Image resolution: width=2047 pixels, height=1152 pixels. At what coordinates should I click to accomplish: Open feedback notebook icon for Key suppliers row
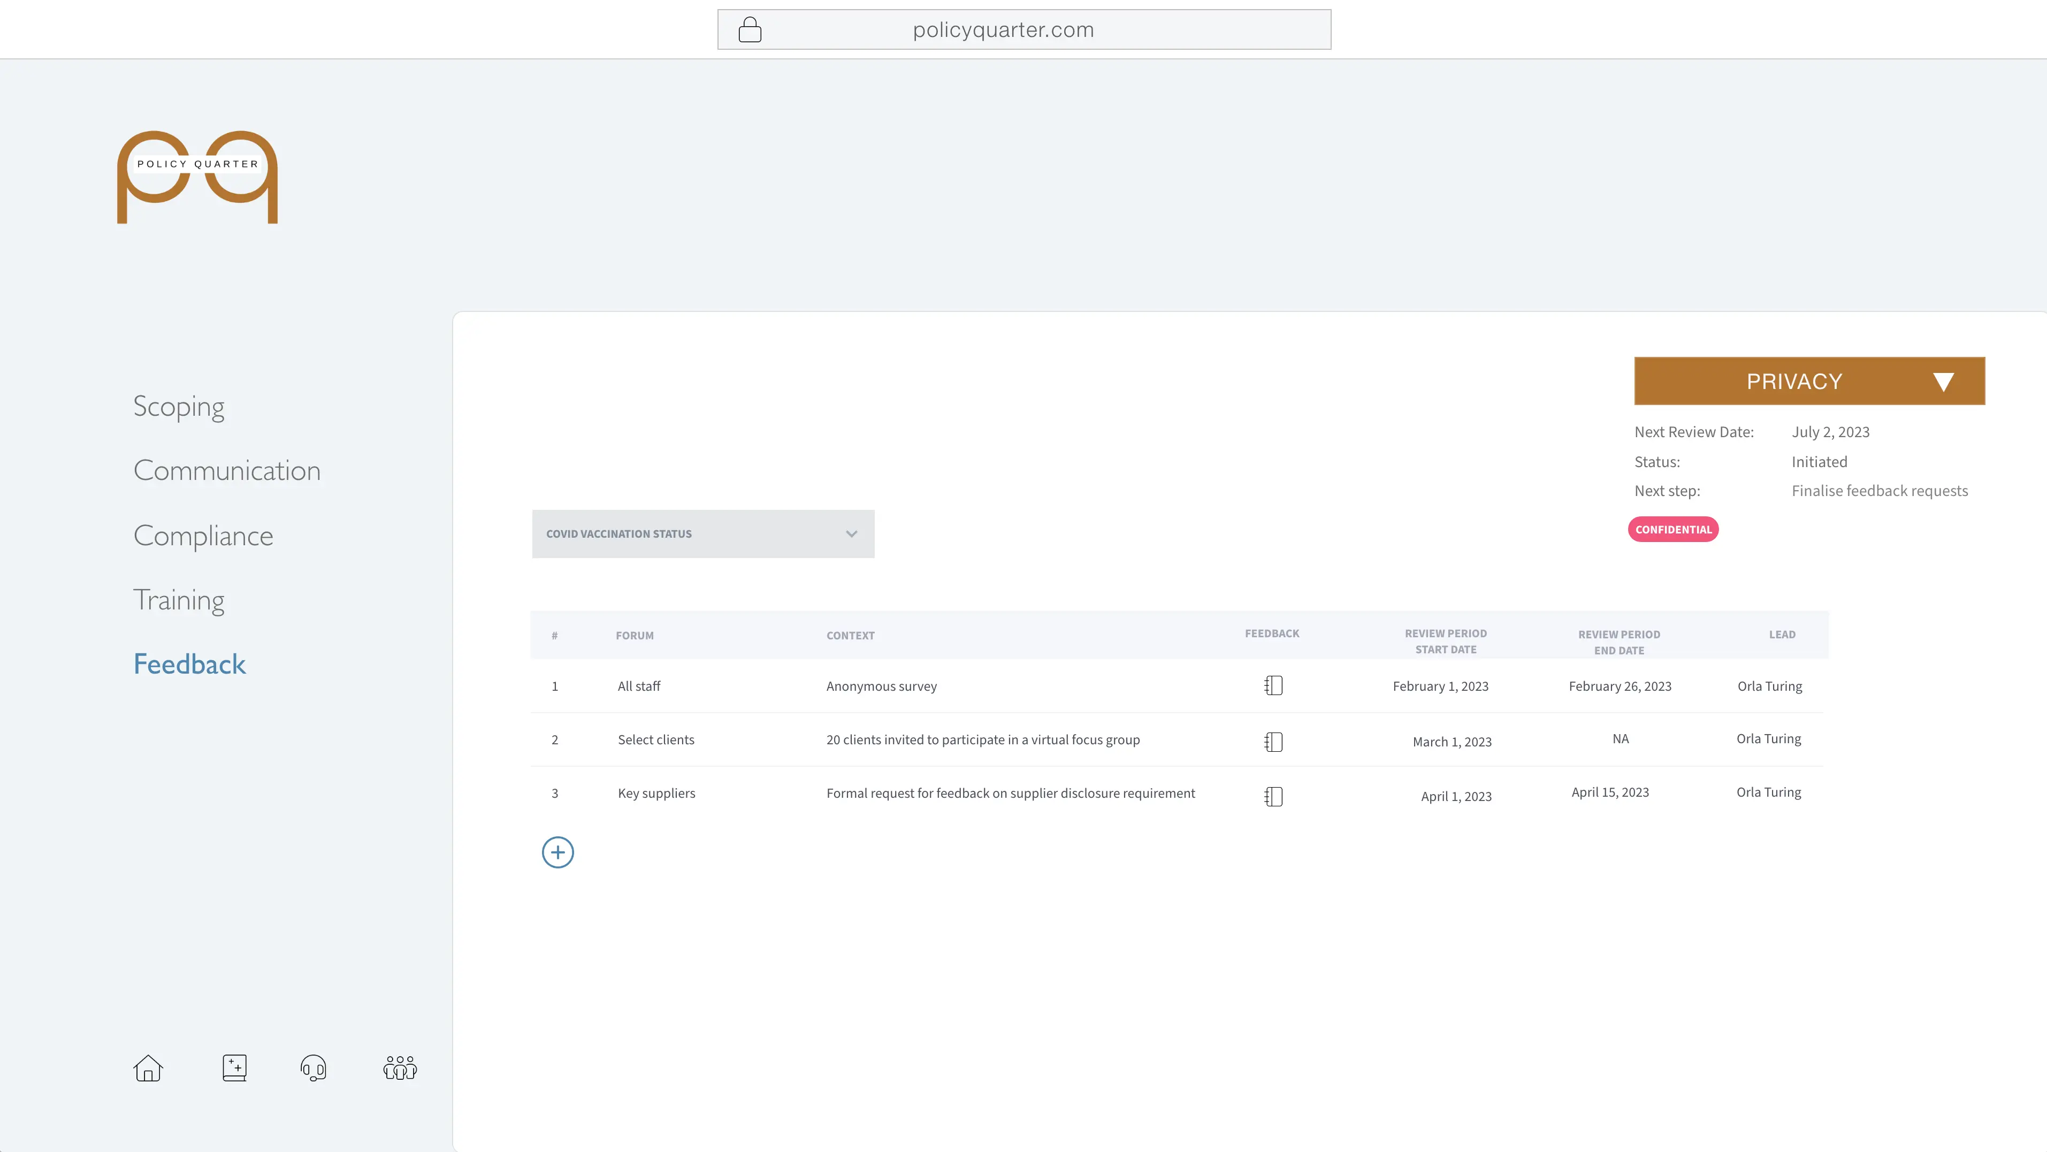pos(1273,797)
